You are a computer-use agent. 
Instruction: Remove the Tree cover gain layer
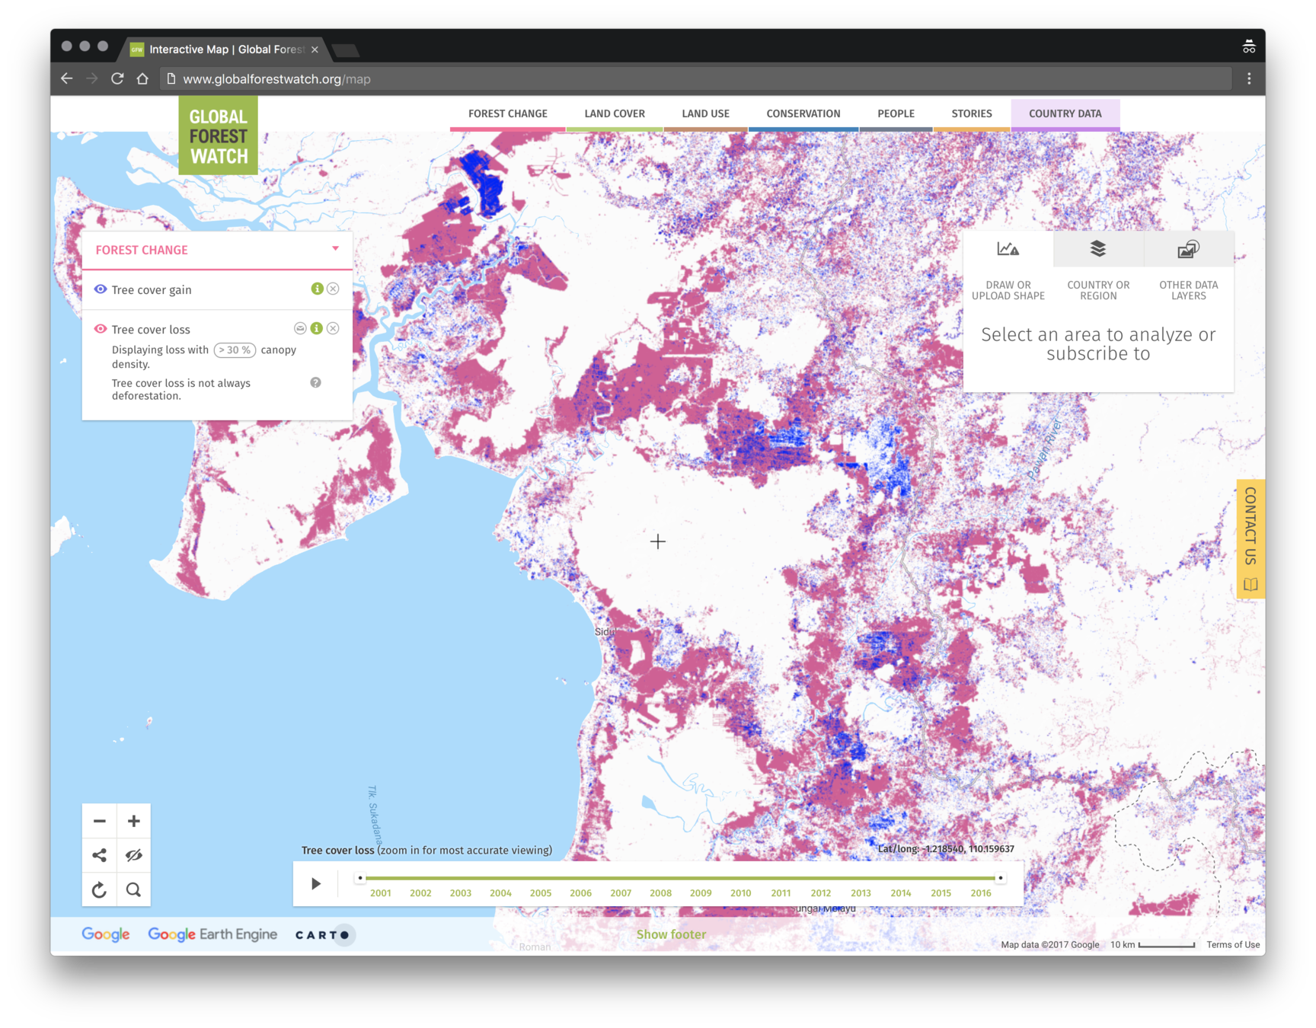coord(333,289)
